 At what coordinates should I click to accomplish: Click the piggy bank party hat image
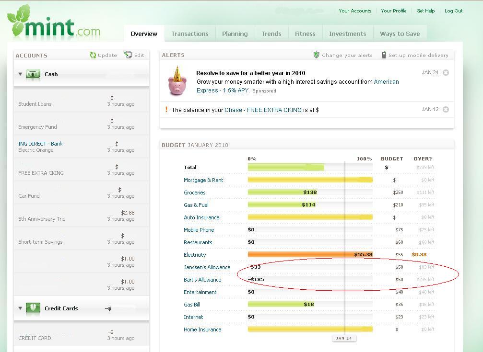pos(177,80)
